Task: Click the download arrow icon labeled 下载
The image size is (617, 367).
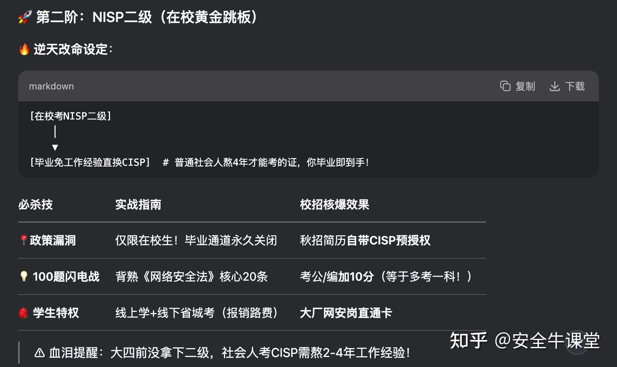Action: [x=555, y=86]
